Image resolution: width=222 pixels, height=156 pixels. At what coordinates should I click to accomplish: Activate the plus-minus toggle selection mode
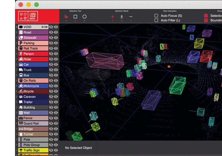click(122, 17)
